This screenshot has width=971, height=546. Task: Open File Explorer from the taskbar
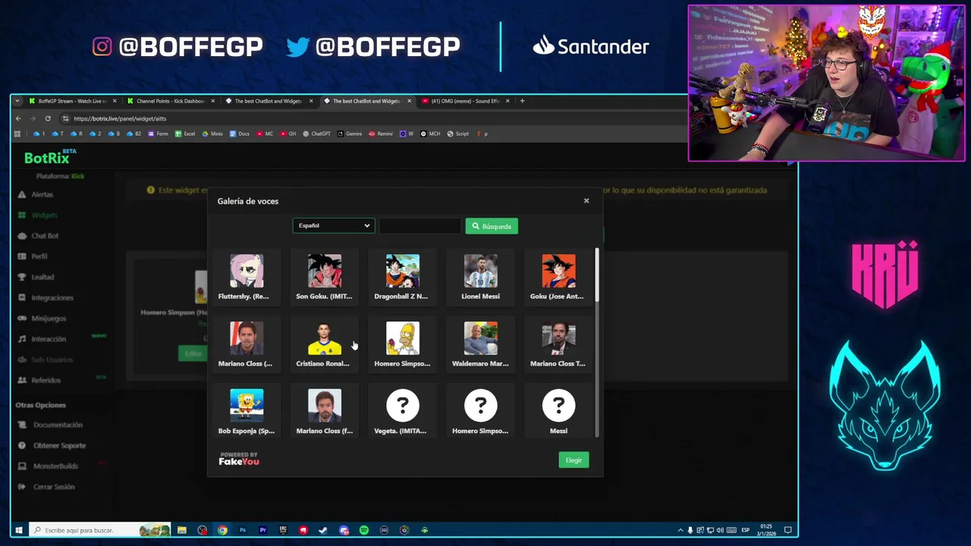click(182, 530)
